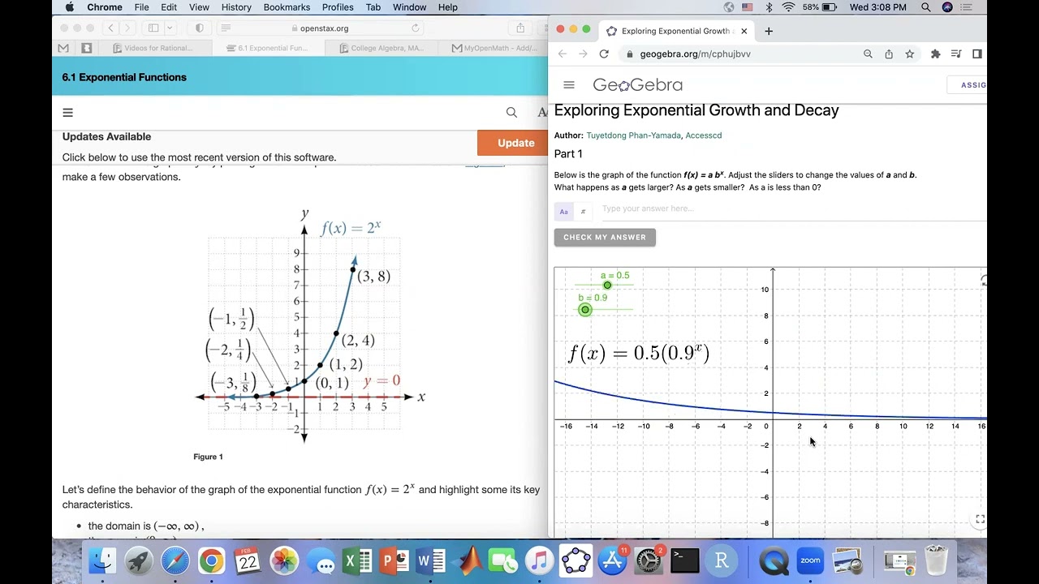Viewport: 1039px width, 584px height.
Task: Open the GeoGebra app in the Dock
Action: tap(576, 560)
